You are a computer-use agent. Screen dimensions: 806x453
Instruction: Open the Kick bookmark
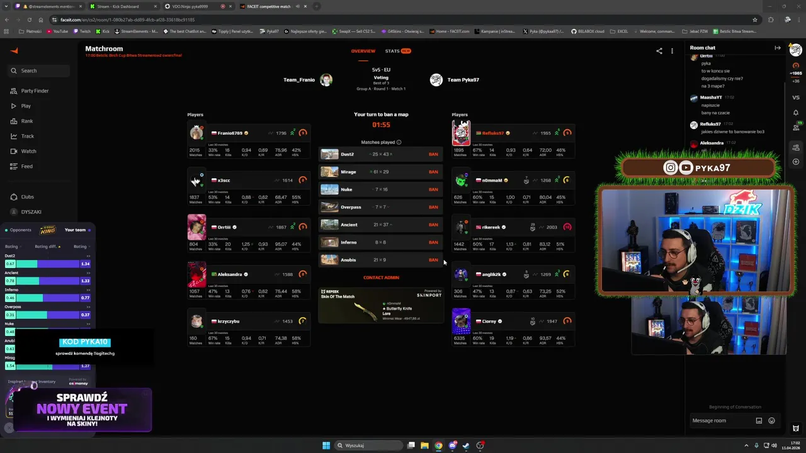(103, 31)
